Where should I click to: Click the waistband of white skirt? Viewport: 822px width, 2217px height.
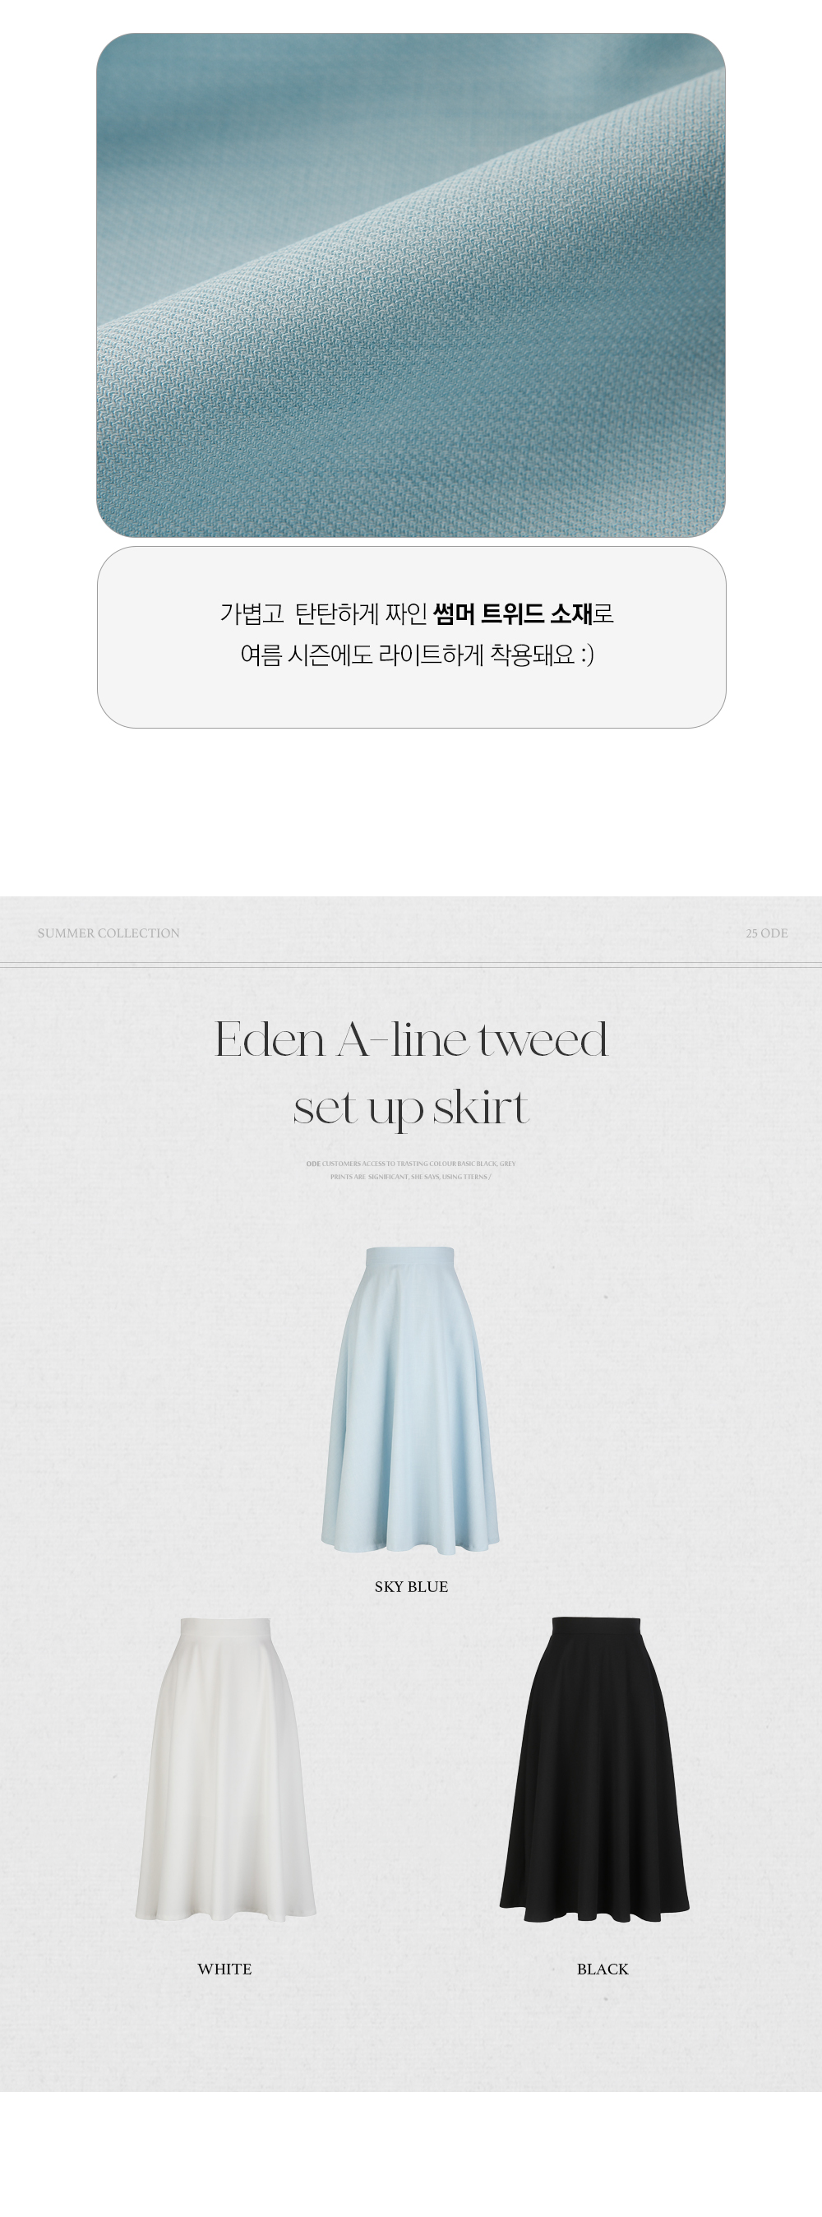pyautogui.click(x=226, y=1627)
